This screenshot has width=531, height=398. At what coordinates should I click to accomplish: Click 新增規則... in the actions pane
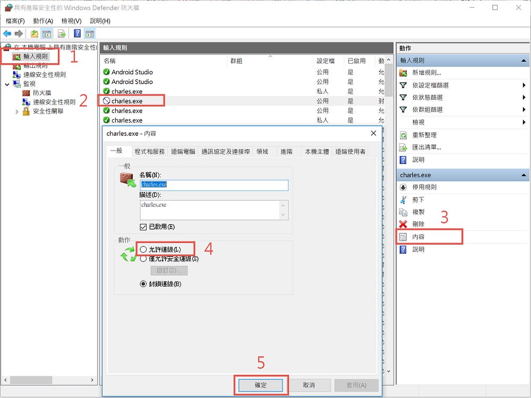pos(426,72)
